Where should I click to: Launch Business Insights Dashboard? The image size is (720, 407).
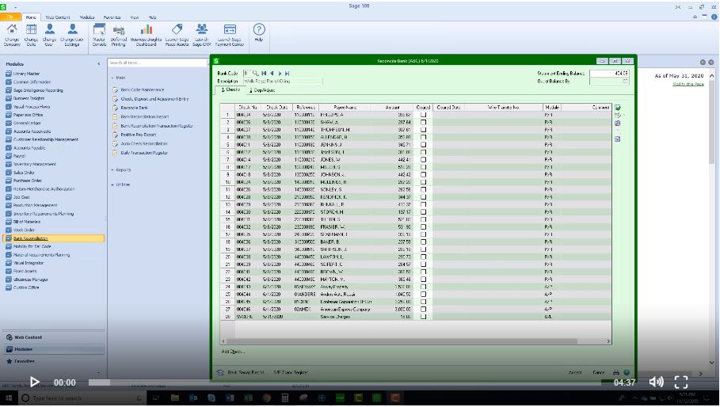pos(146,35)
